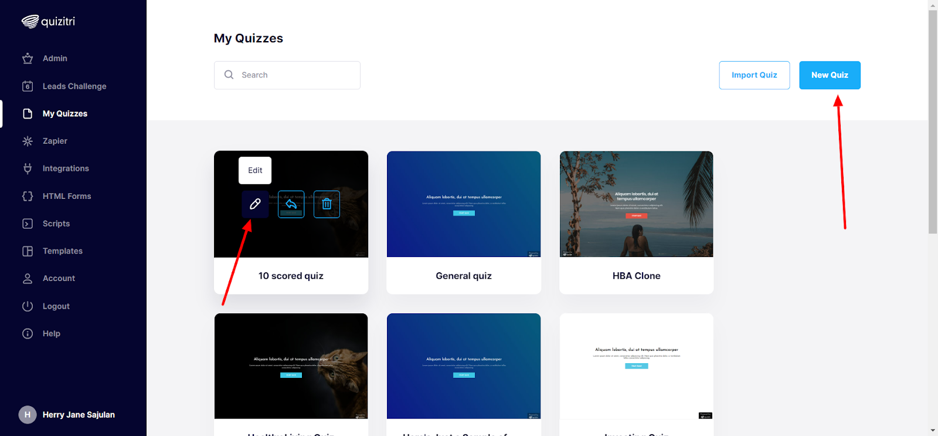Open the cat-image quiz thumbnail in second row
Image resolution: width=938 pixels, height=436 pixels.
click(x=291, y=366)
